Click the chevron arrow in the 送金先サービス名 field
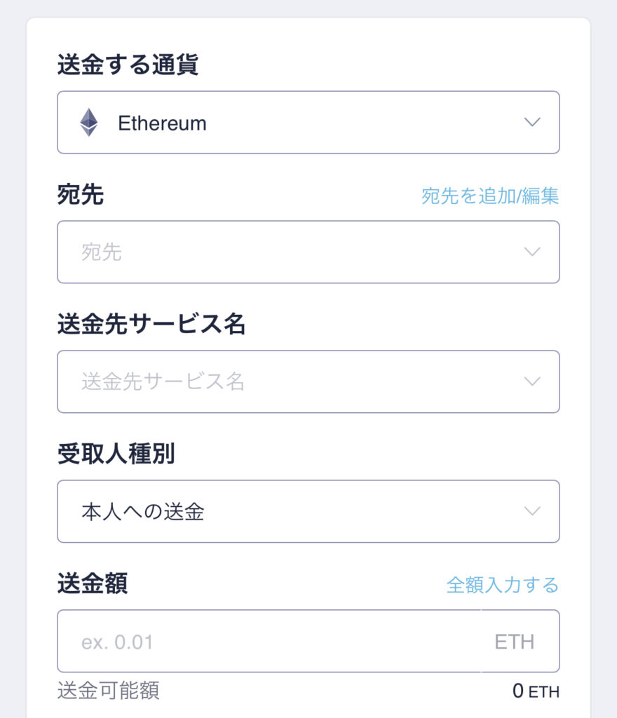 532,381
